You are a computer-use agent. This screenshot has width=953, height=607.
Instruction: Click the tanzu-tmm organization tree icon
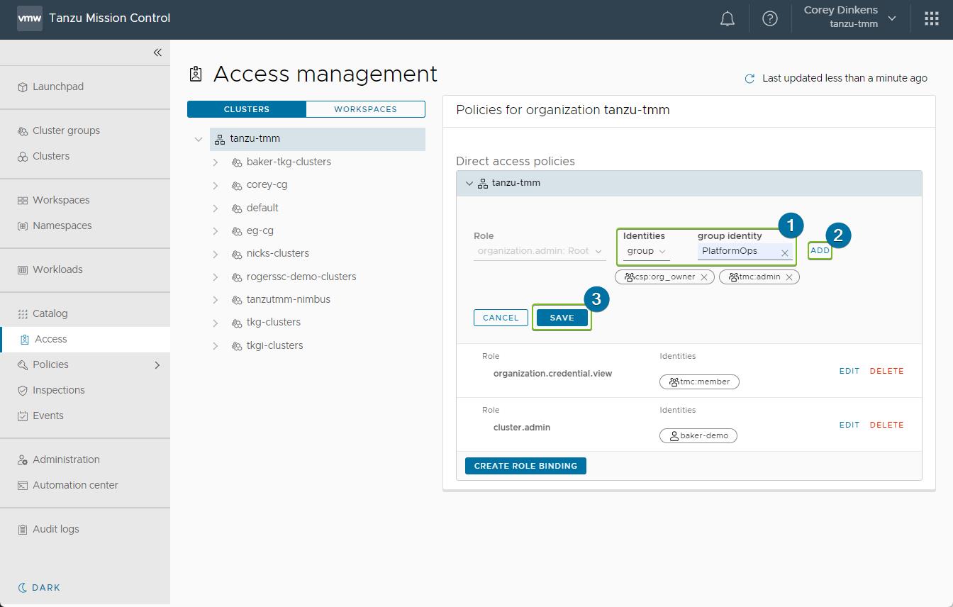click(220, 140)
